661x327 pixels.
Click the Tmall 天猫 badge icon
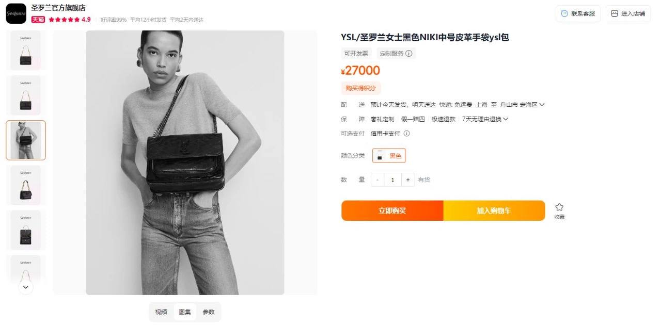[39, 20]
